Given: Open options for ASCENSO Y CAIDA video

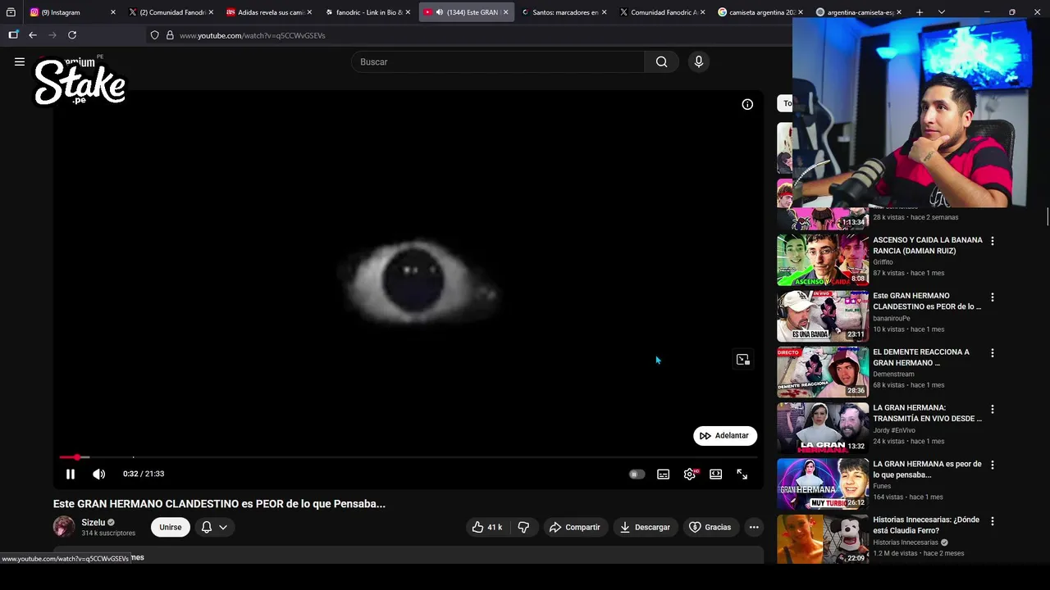Looking at the screenshot, I should tap(993, 241).
